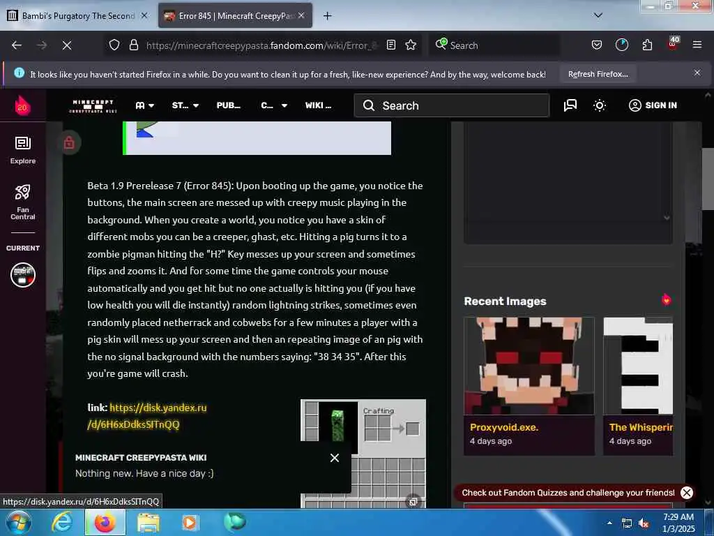This screenshot has height=536, width=714.
Task: Open the extension badge showing 40
Action: click(673, 44)
